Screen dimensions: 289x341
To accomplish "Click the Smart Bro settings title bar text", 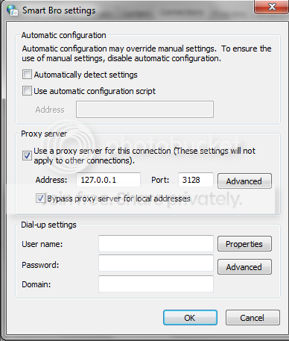I will (59, 10).
